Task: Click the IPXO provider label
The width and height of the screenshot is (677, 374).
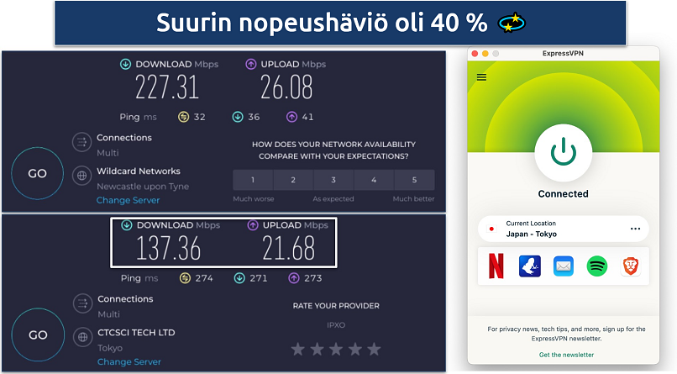Action: (336, 325)
